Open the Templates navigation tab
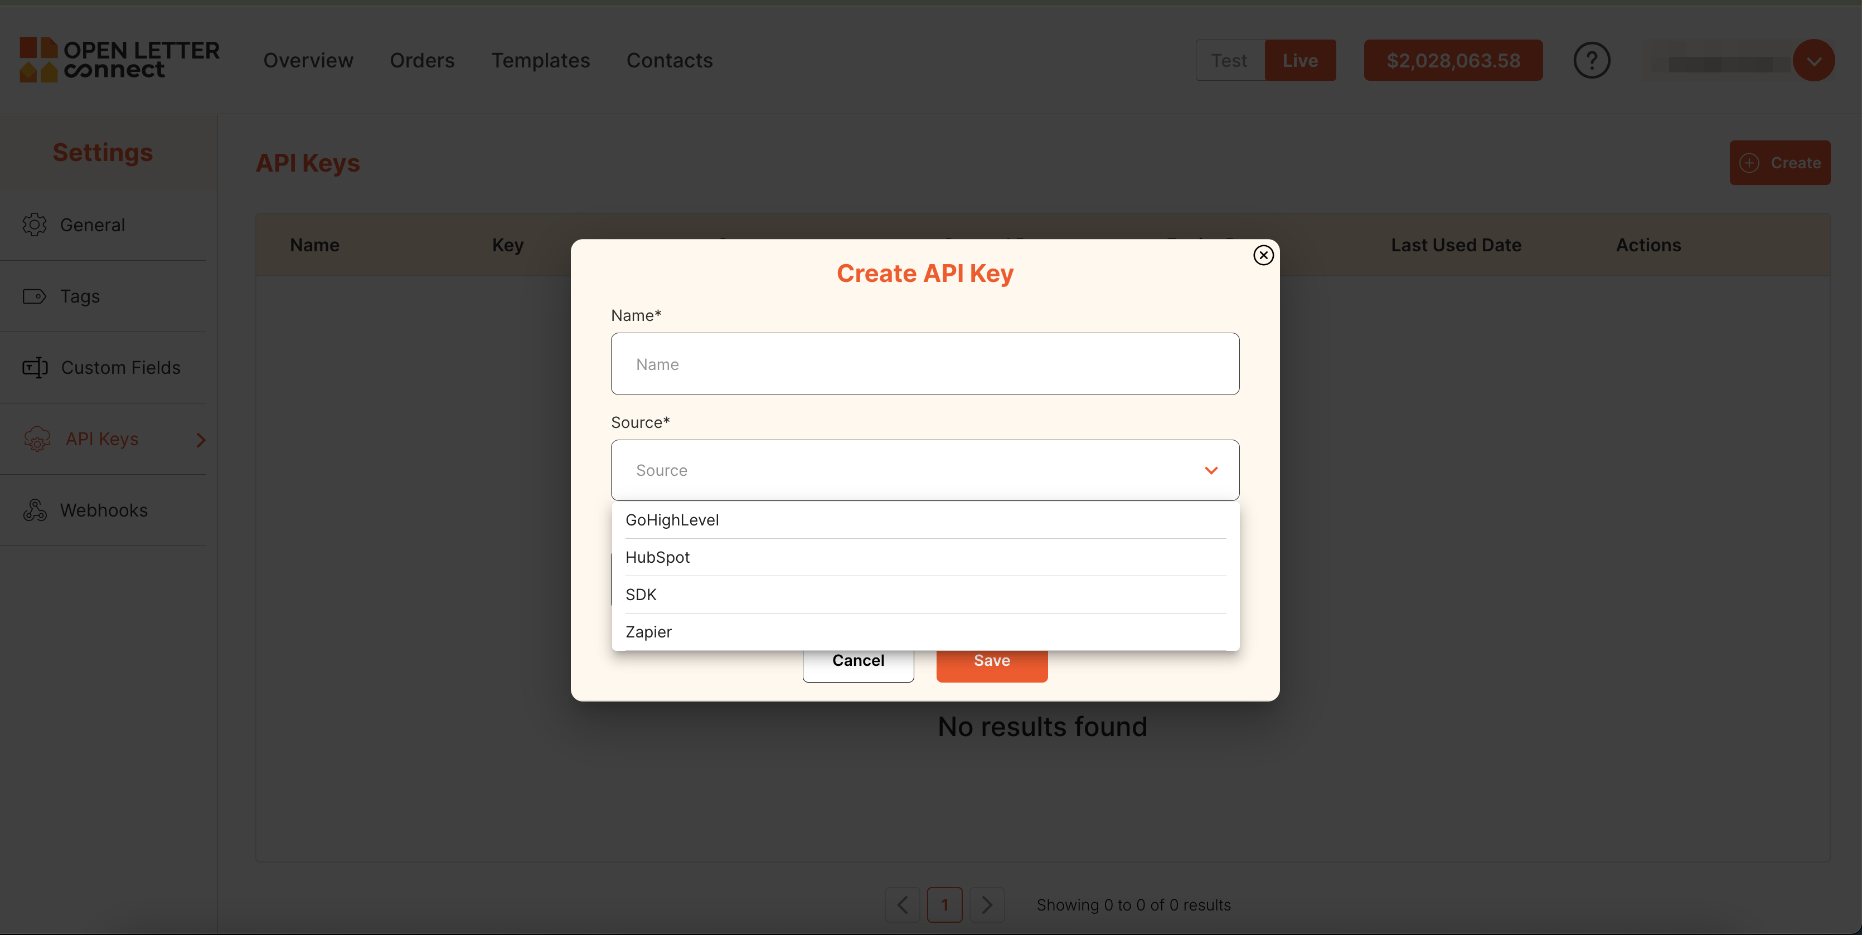This screenshot has height=935, width=1862. coord(540,61)
